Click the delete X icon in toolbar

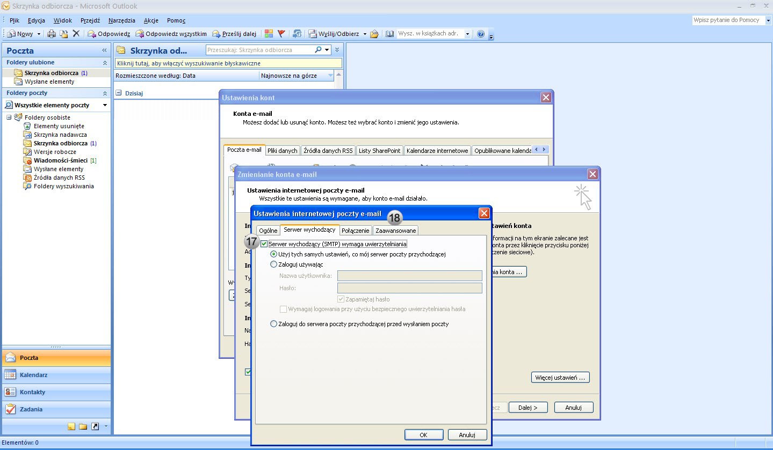point(76,34)
